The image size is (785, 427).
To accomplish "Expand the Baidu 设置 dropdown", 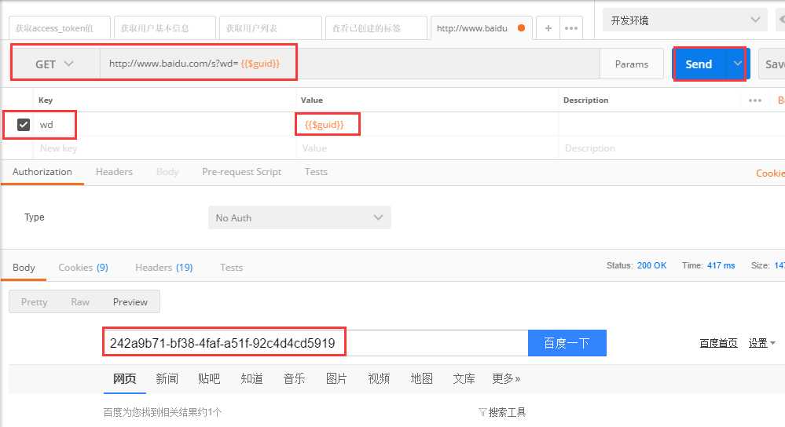I will [x=762, y=343].
